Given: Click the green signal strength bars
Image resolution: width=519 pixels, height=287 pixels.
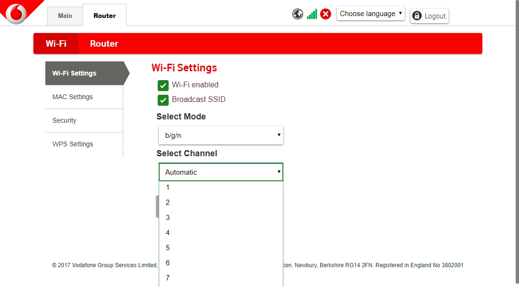Looking at the screenshot, I should (312, 14).
